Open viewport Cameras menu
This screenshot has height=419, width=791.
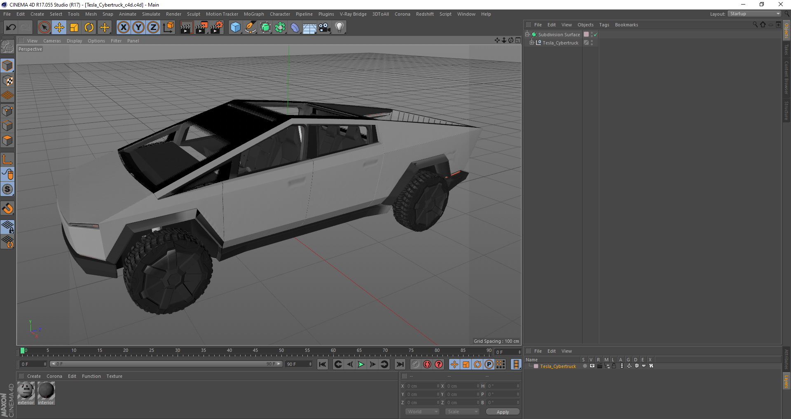tap(52, 41)
